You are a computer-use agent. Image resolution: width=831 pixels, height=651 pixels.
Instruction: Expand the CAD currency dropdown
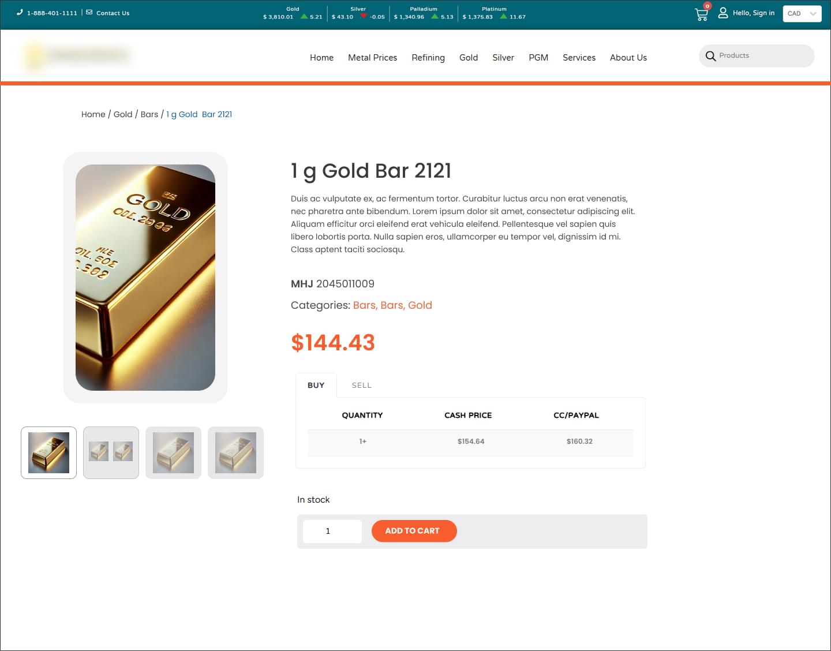click(x=802, y=13)
